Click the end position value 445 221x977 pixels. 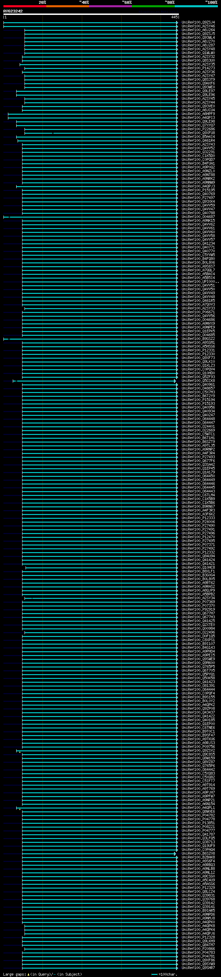(x=174, y=17)
